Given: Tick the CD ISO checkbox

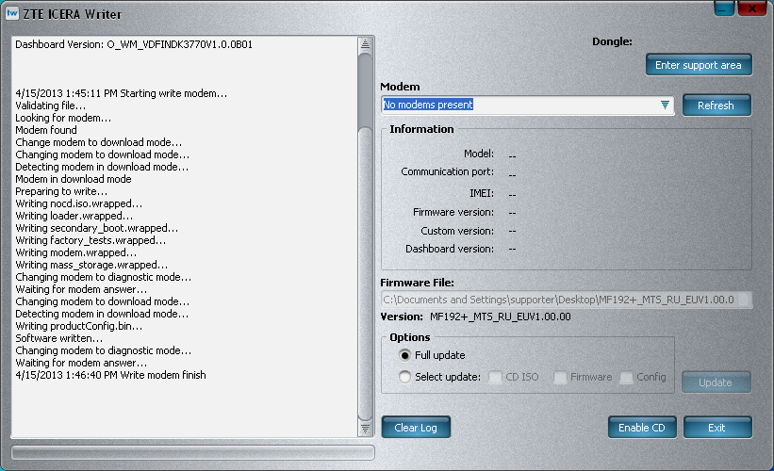Looking at the screenshot, I should 495,378.
